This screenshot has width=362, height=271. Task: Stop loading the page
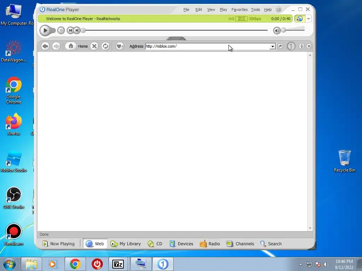[x=94, y=46]
